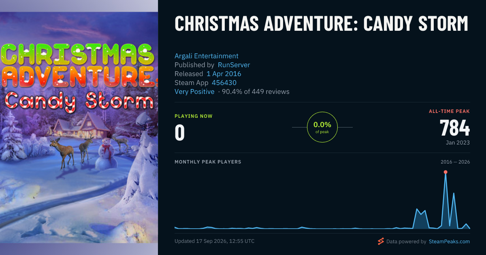Click the Jan 2023 peak date label
This screenshot has height=255, width=486.
[x=458, y=142]
